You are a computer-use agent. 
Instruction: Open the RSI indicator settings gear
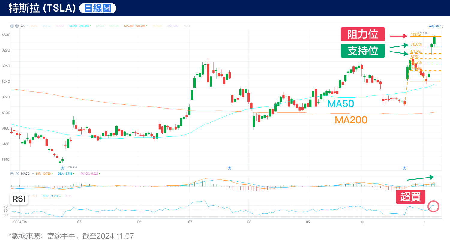tap(11, 196)
